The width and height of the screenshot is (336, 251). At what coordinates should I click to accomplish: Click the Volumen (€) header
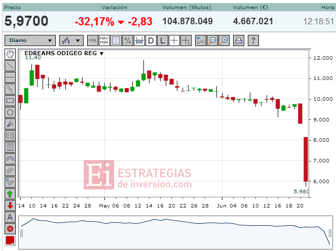tap(250, 7)
